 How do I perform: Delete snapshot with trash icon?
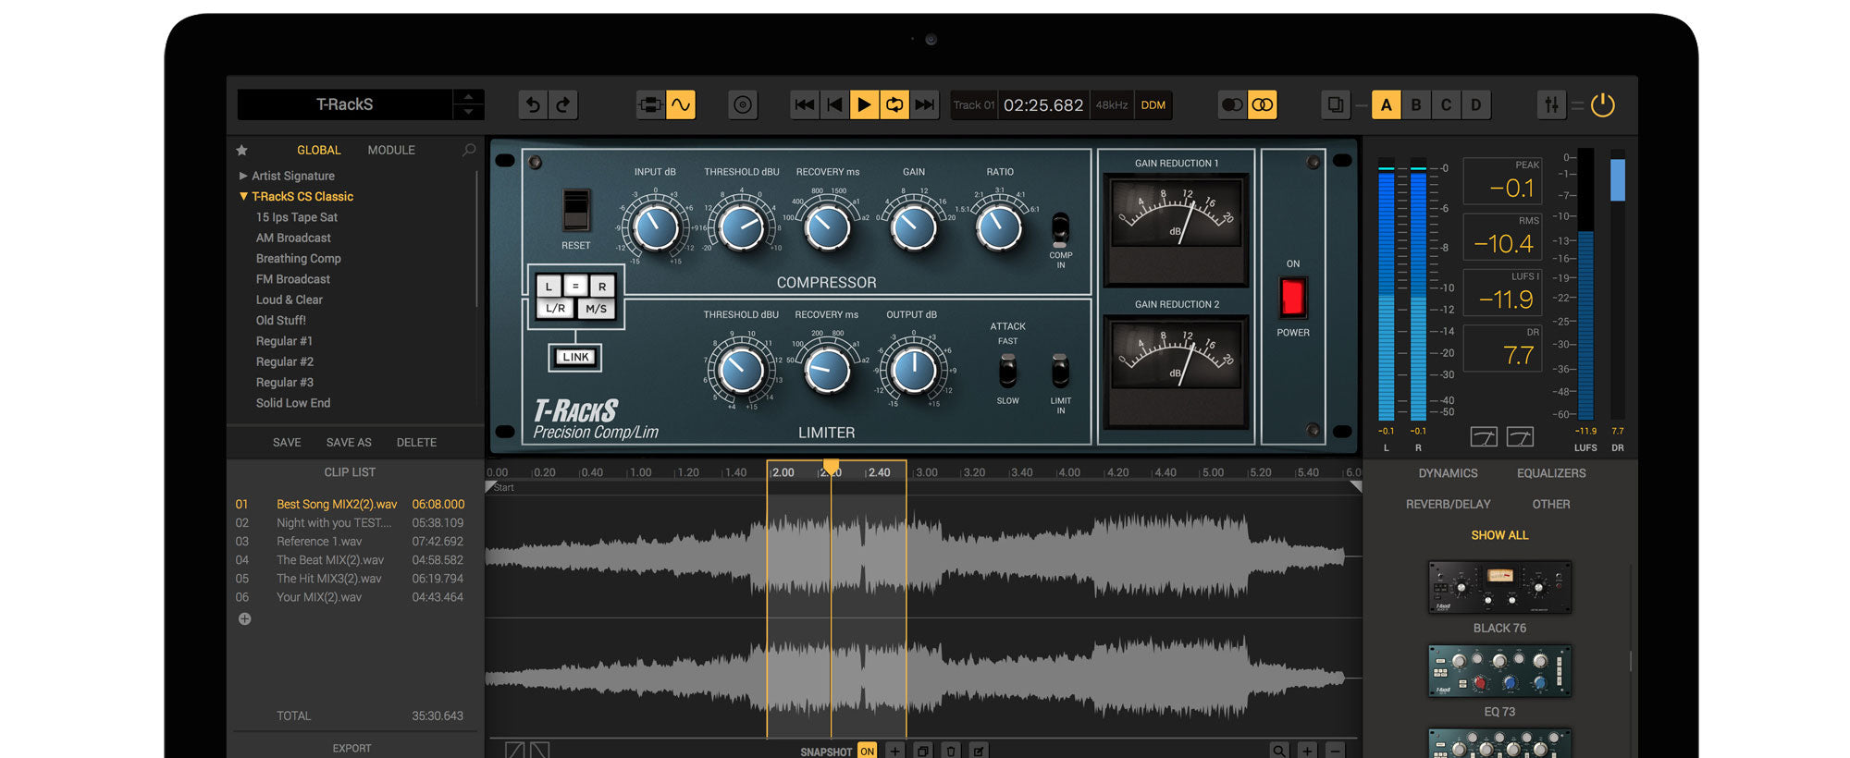[x=951, y=751]
